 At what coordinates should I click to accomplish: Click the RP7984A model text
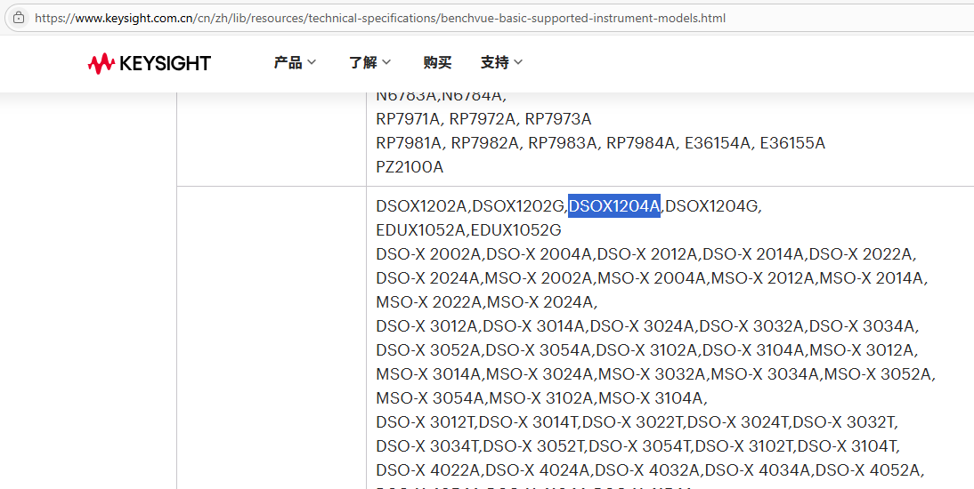(640, 143)
